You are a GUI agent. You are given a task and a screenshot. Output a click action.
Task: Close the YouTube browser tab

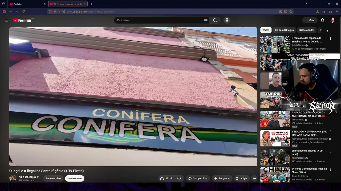click(45, 4)
